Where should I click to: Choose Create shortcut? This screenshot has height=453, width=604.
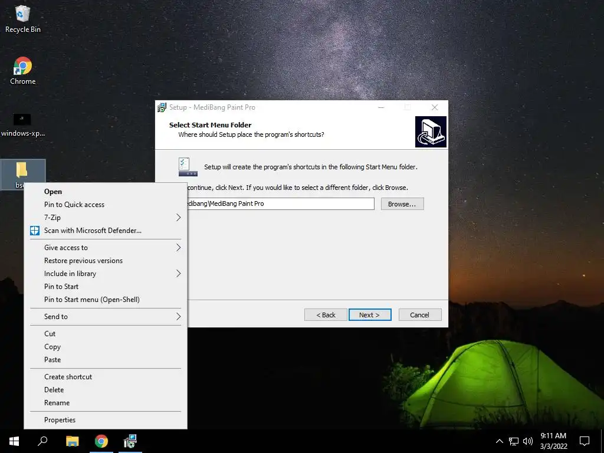106,377
